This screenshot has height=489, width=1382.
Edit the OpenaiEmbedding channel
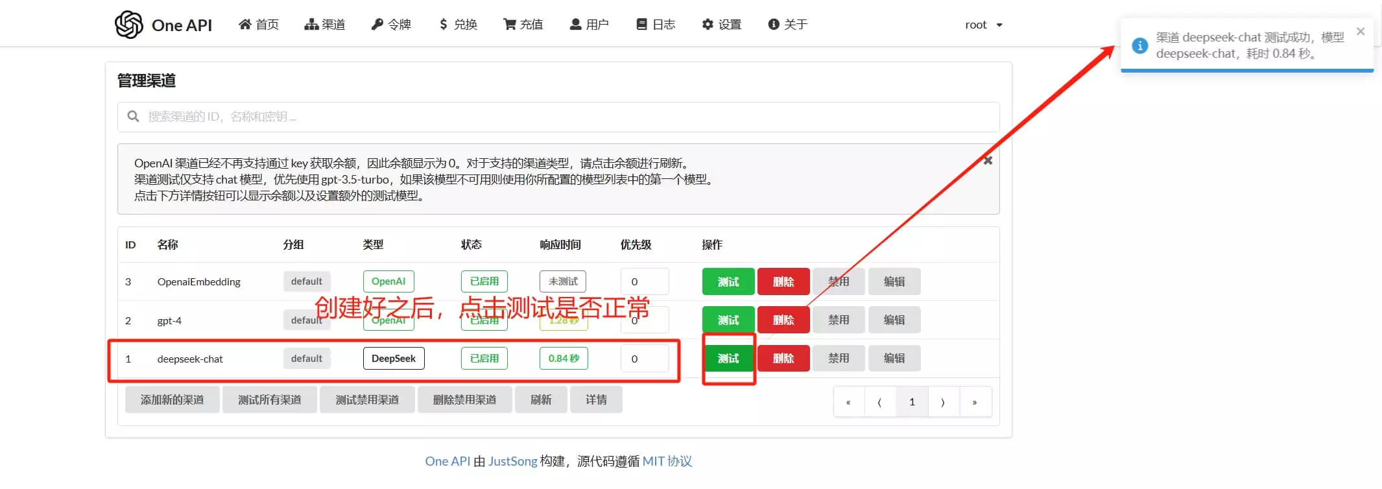894,281
